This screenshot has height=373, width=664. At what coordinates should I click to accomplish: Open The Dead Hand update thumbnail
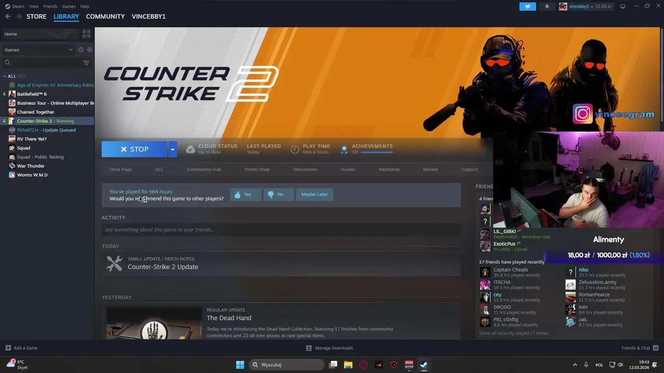(154, 323)
